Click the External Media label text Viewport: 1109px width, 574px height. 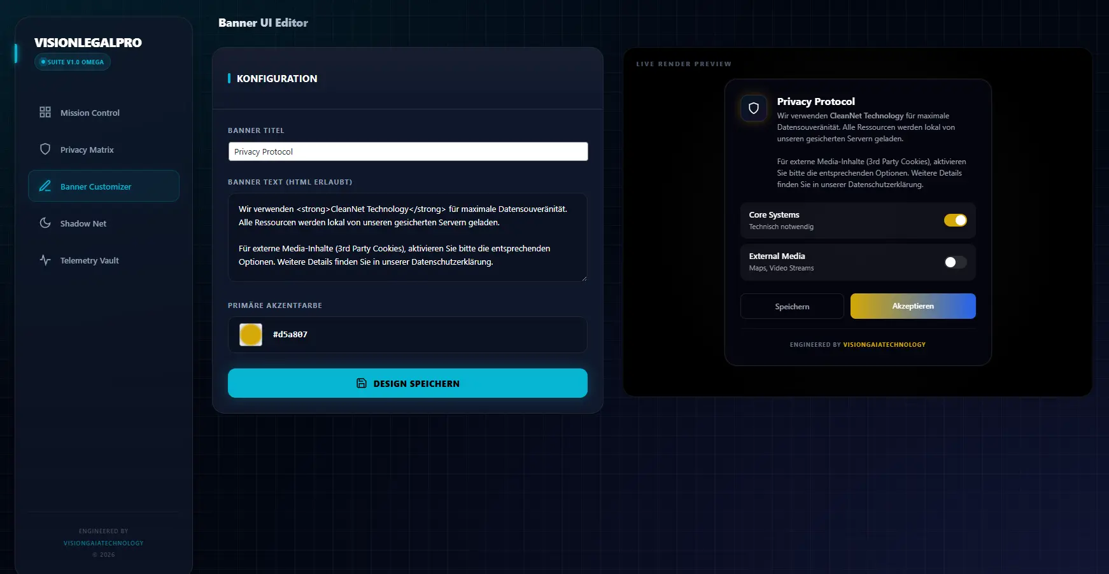tap(777, 256)
